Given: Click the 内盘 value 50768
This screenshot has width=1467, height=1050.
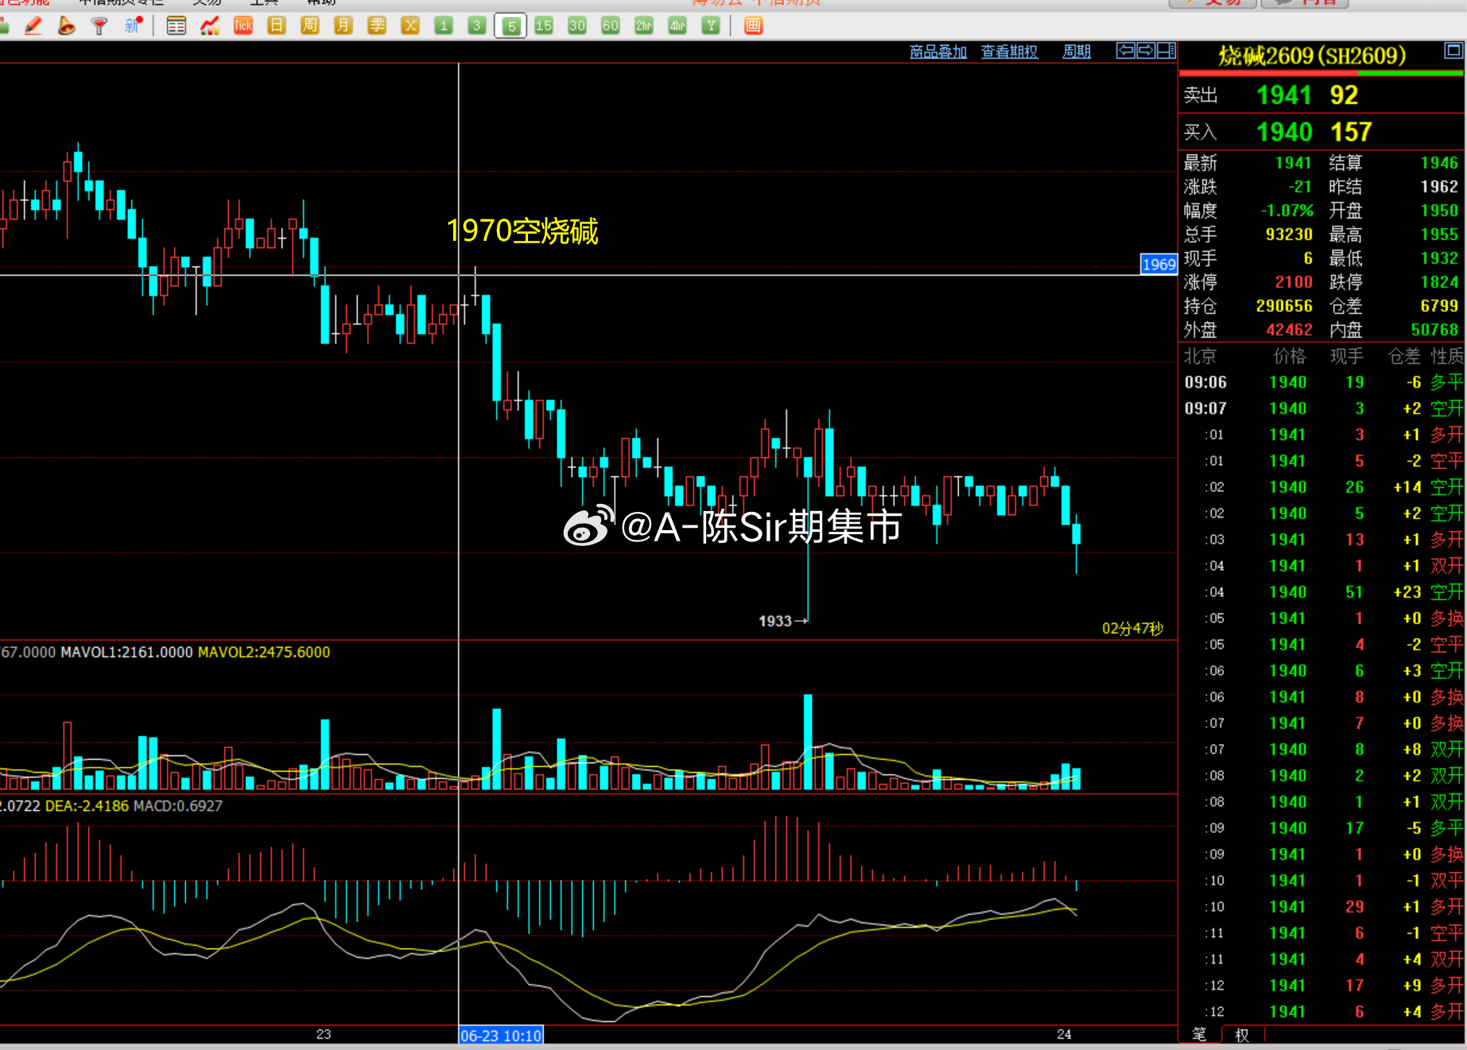Looking at the screenshot, I should pos(1434,330).
